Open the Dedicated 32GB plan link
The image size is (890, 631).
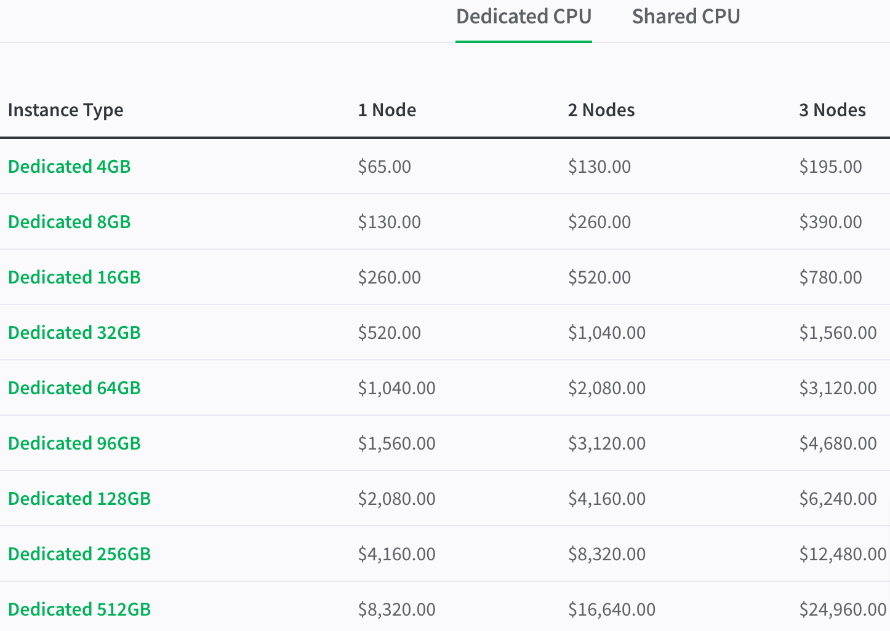74,333
